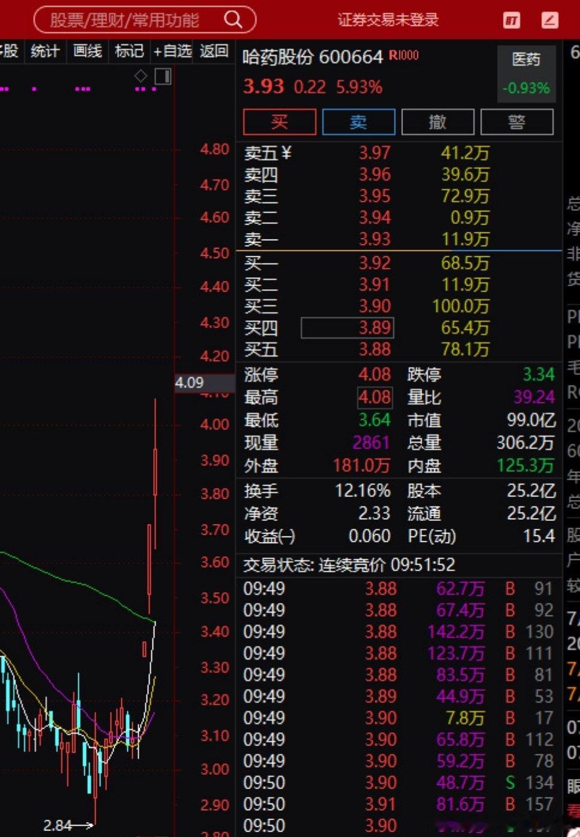
Task: Select the 买一 price 3.92
Action: coord(374,263)
